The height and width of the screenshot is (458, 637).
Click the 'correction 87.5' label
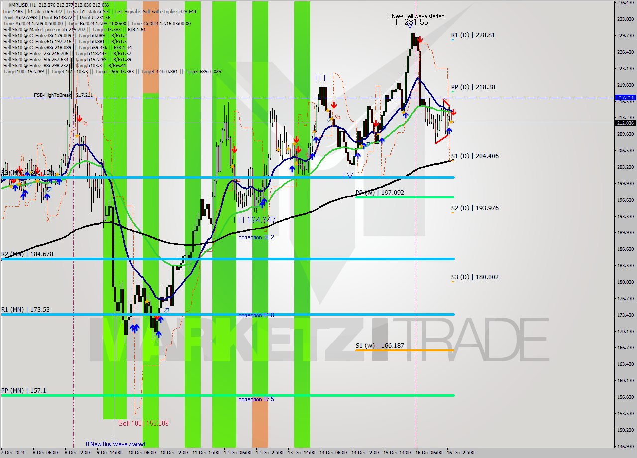click(256, 399)
